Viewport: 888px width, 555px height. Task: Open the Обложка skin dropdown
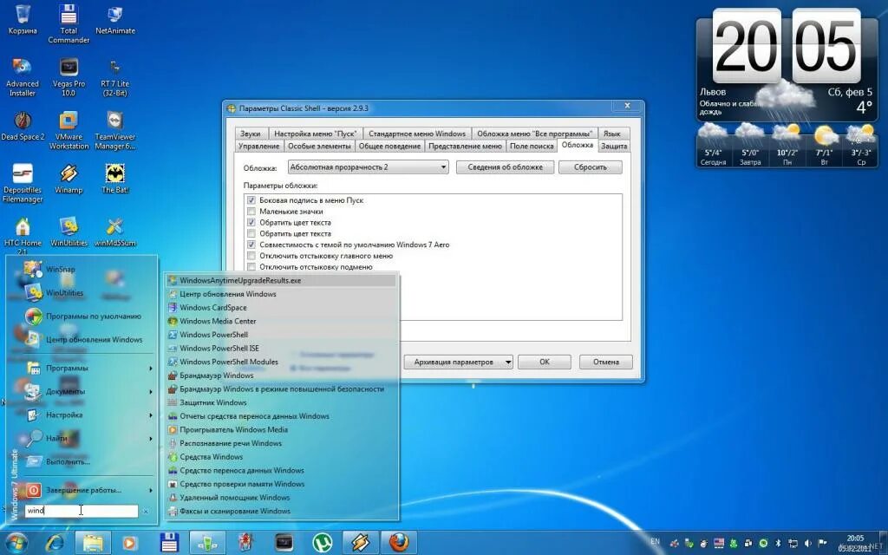pyautogui.click(x=368, y=167)
